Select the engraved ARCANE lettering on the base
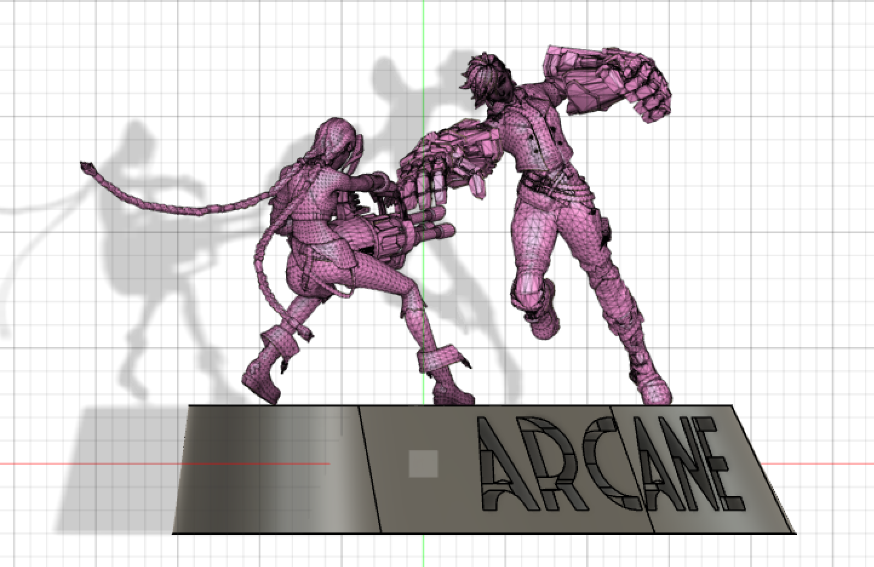Viewport: 874px width, 567px height. coord(611,465)
